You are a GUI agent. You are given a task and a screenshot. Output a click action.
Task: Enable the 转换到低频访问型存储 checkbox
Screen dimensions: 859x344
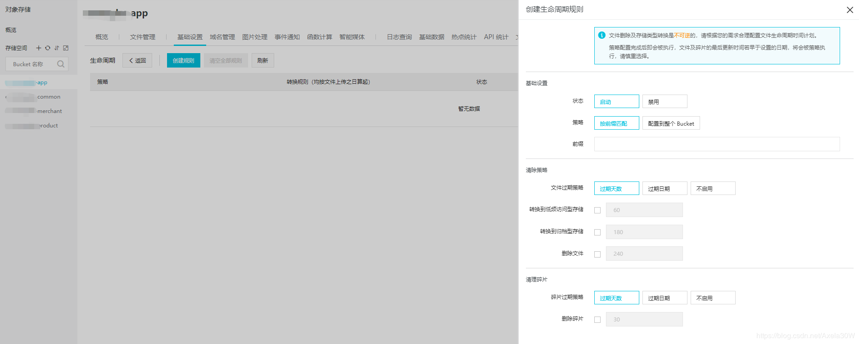tap(597, 210)
